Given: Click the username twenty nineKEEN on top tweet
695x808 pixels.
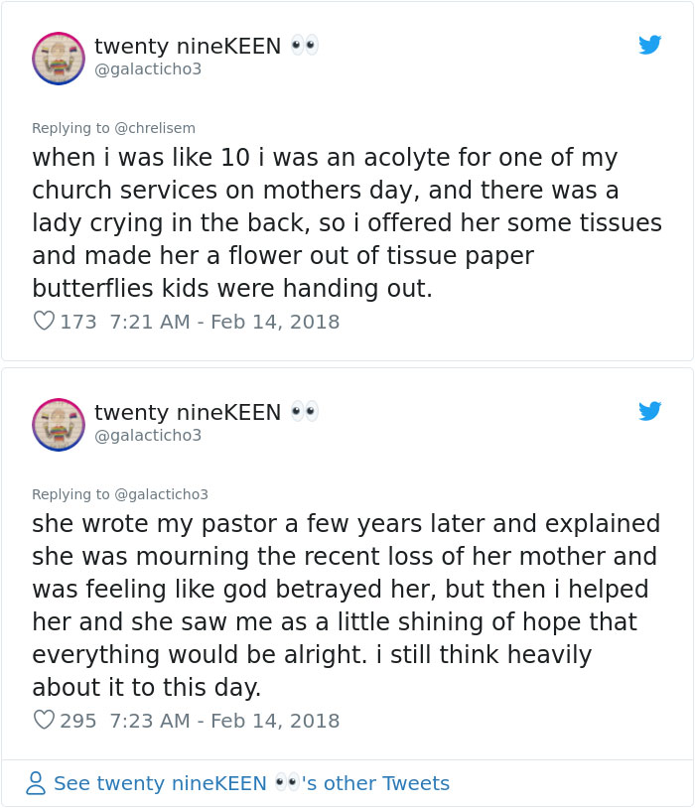Looking at the screenshot, I should 188,46.
